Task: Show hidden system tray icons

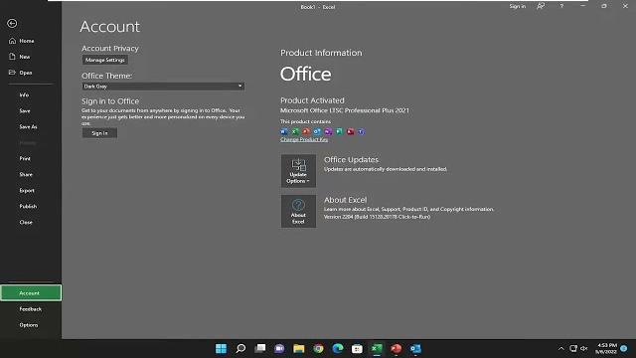Action: tap(560, 349)
